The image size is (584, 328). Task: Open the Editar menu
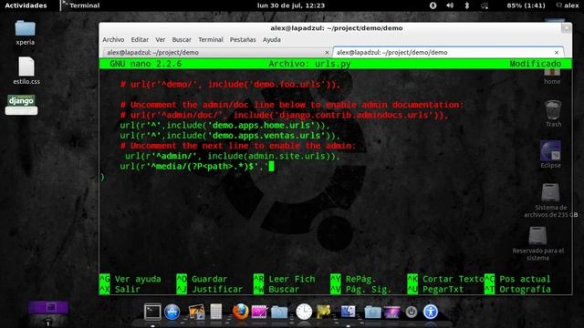(x=140, y=39)
